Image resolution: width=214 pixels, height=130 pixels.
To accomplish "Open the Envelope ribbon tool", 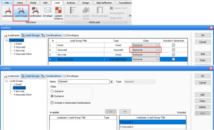I will pos(47,13).
